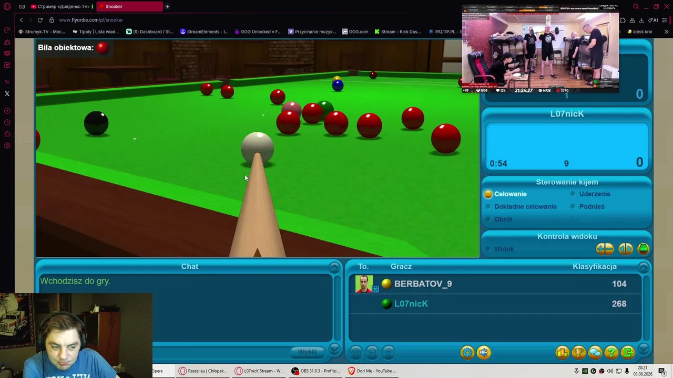Select the Podnieś cue control option
Image resolution: width=673 pixels, height=378 pixels.
pos(587,206)
